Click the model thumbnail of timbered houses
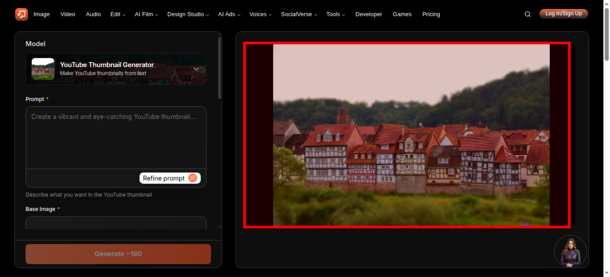610x277 pixels. coord(43,69)
